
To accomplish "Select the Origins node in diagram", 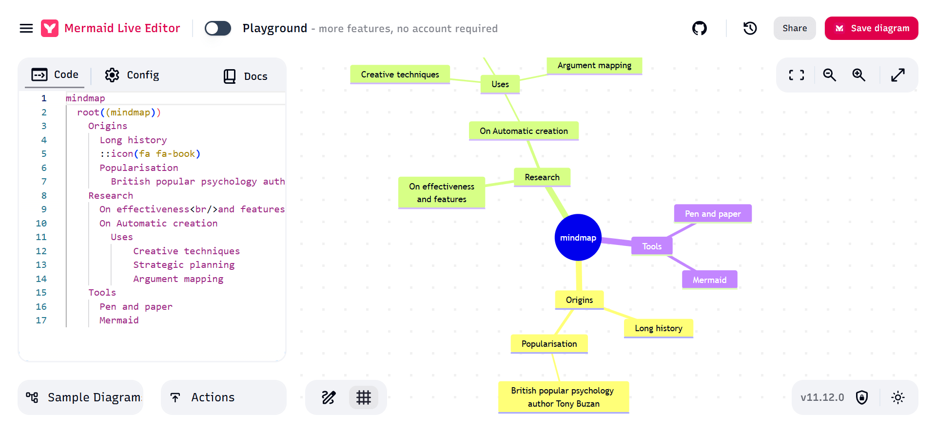I will click(x=579, y=300).
